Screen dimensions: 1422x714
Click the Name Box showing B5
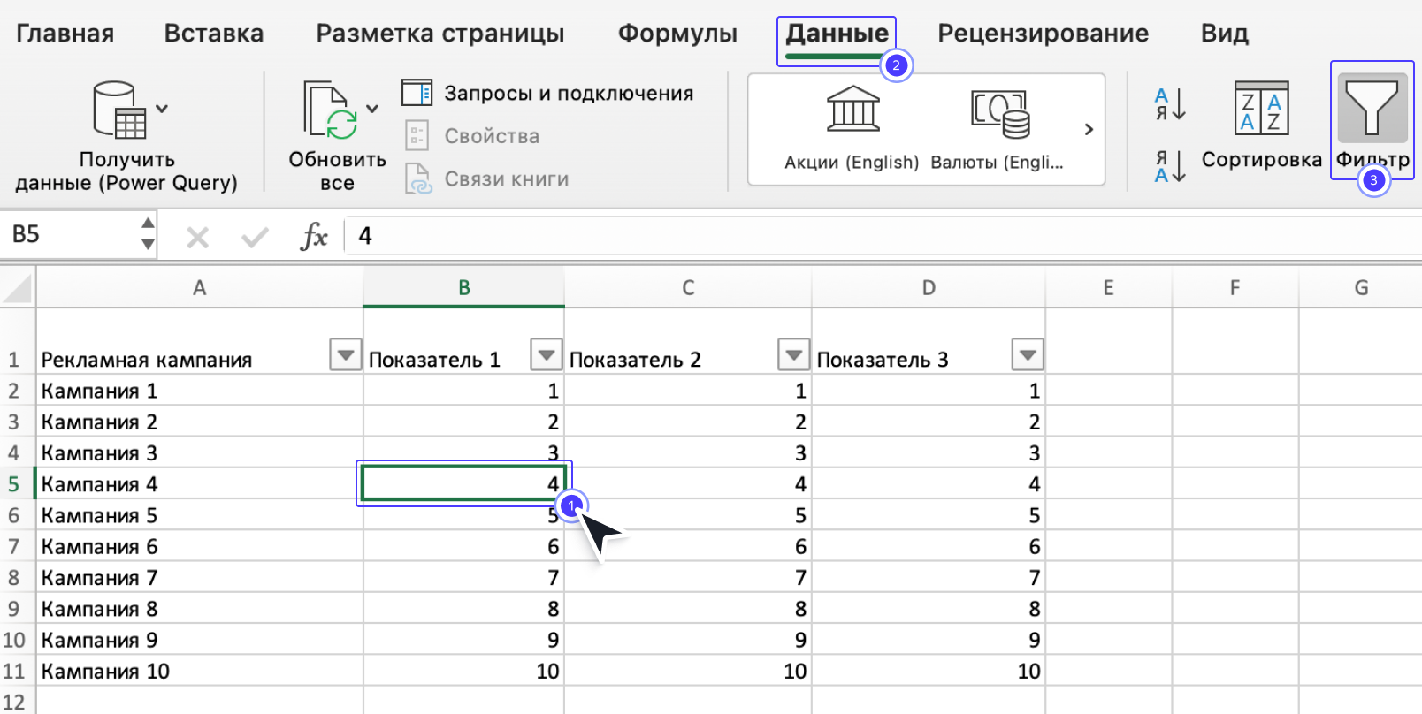(x=71, y=235)
